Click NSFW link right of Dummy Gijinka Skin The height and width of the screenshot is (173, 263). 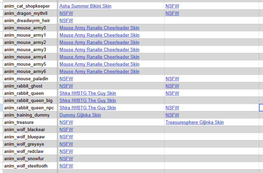pos(172,115)
